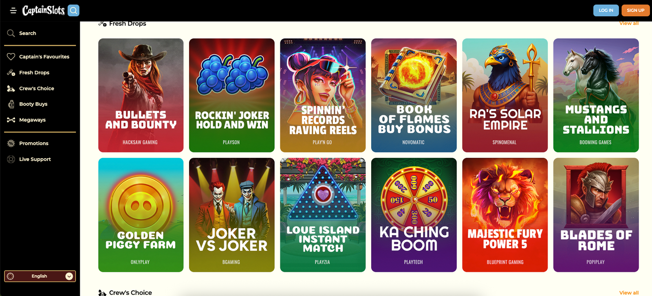Open the Bullets and Bounty game tile

tap(141, 95)
